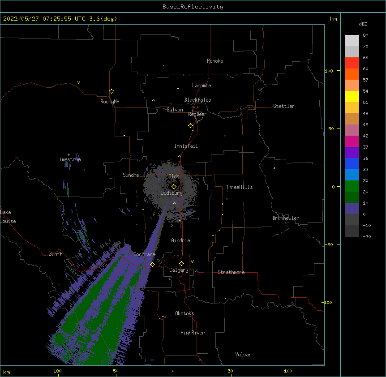Click the yellow V marker northwest of RockyMH
This screenshot has width=386, height=377.
[78, 82]
